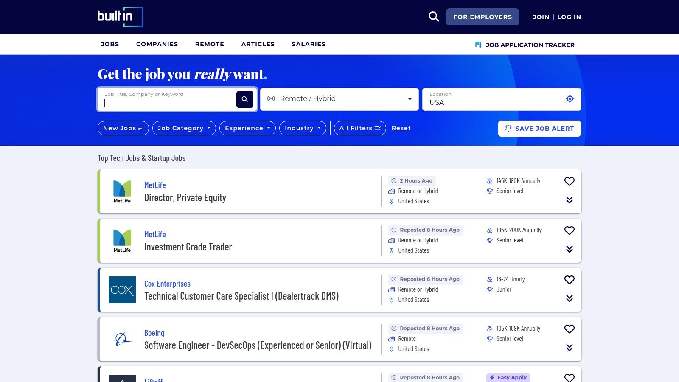
Task: Open the Director, Private Equity job title
Action: 185,198
